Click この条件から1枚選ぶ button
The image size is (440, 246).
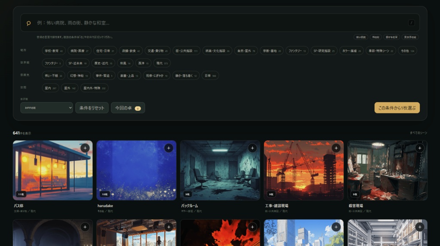[x=397, y=108]
